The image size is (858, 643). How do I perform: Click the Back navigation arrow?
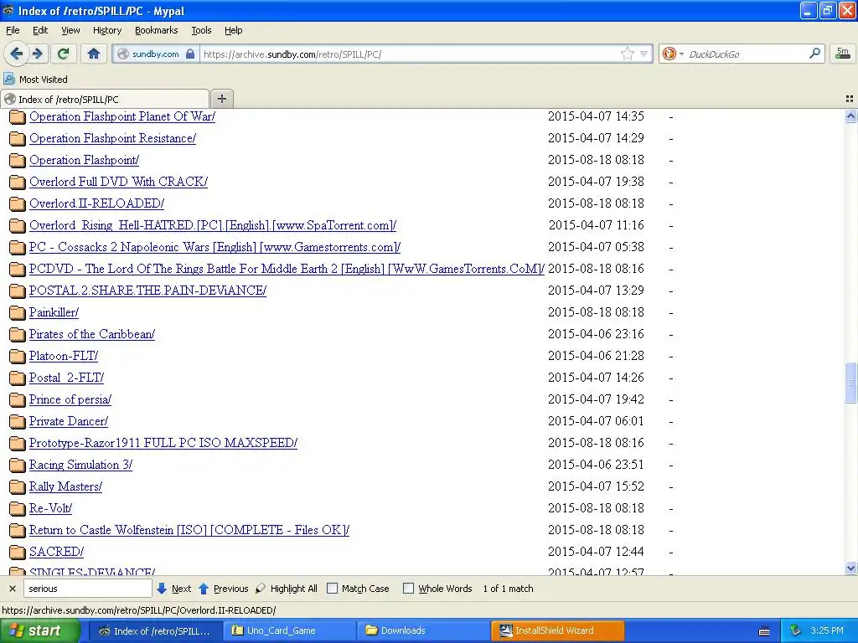16,54
